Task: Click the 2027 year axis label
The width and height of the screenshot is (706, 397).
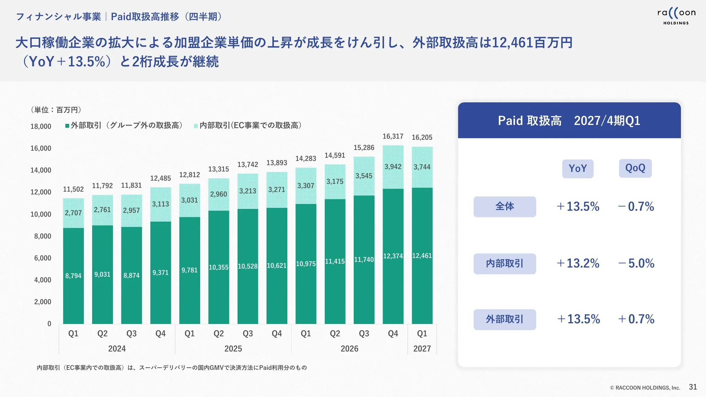Action: (422, 349)
